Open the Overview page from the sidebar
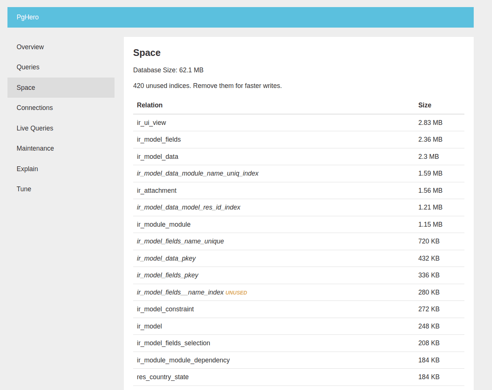The height and width of the screenshot is (390, 492). 30,47
